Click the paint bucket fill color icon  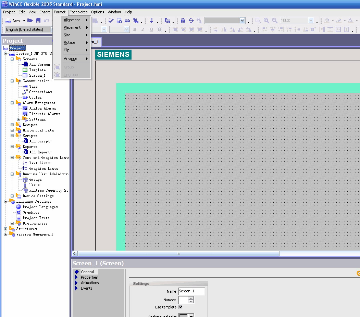[x=327, y=21]
